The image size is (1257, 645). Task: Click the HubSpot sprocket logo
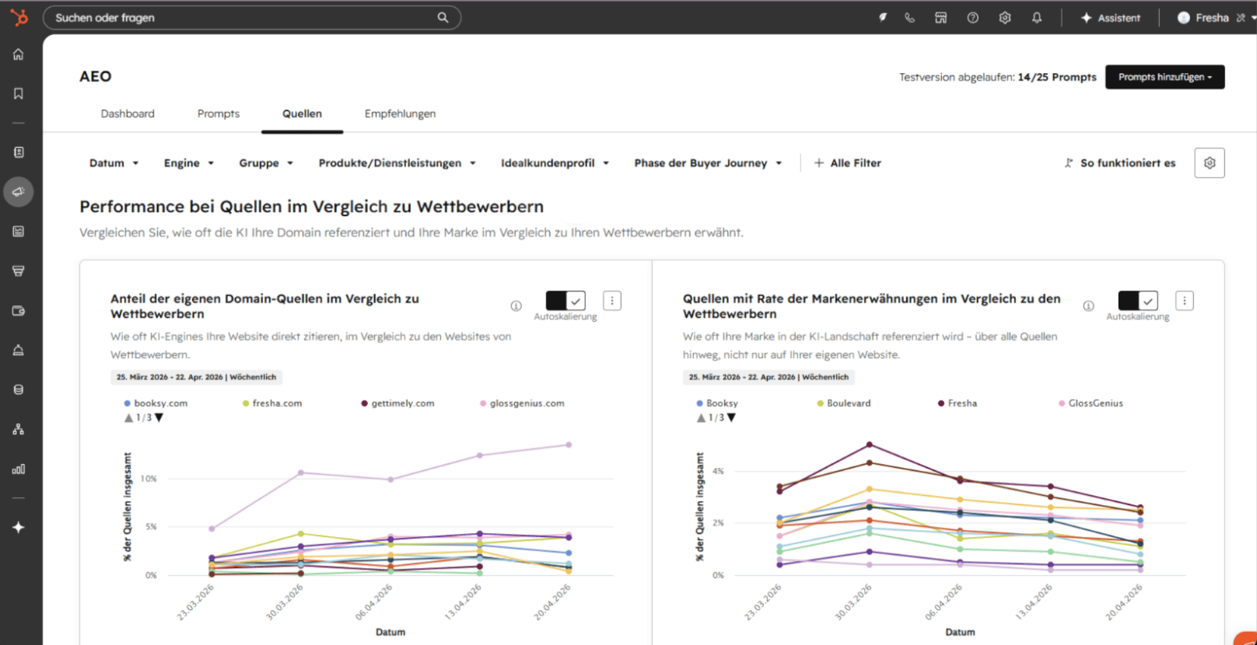click(19, 16)
